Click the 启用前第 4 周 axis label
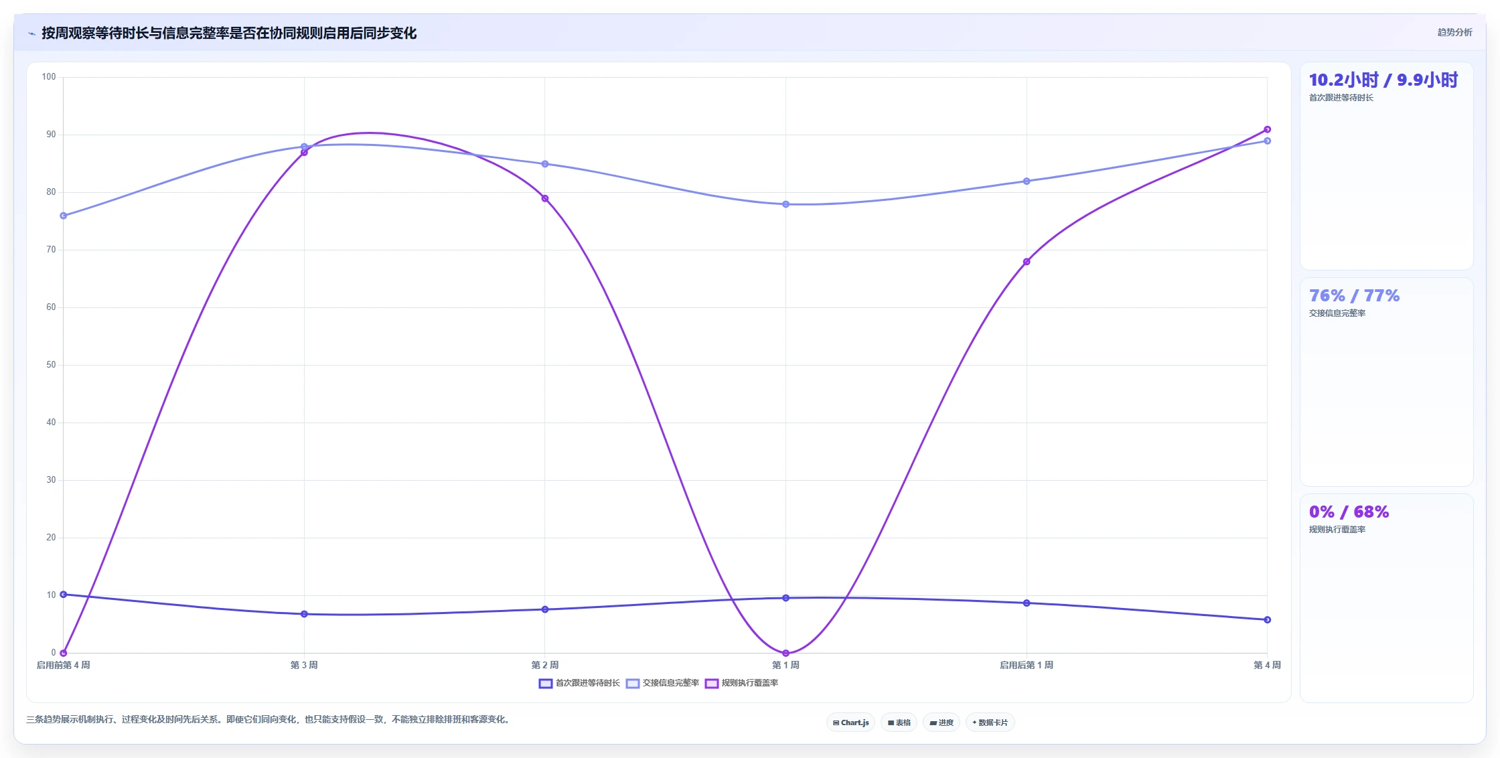This screenshot has width=1500, height=758. (x=63, y=665)
